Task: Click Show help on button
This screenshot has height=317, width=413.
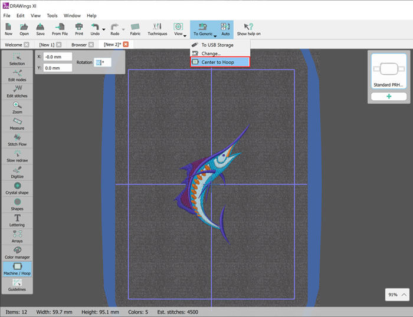Action: (x=248, y=29)
